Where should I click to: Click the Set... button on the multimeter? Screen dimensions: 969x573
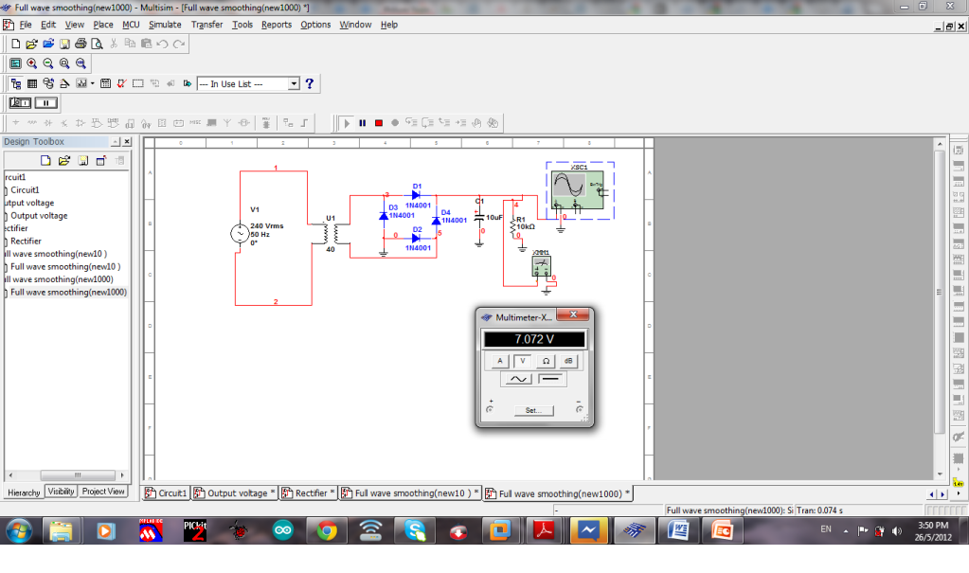[x=532, y=409]
